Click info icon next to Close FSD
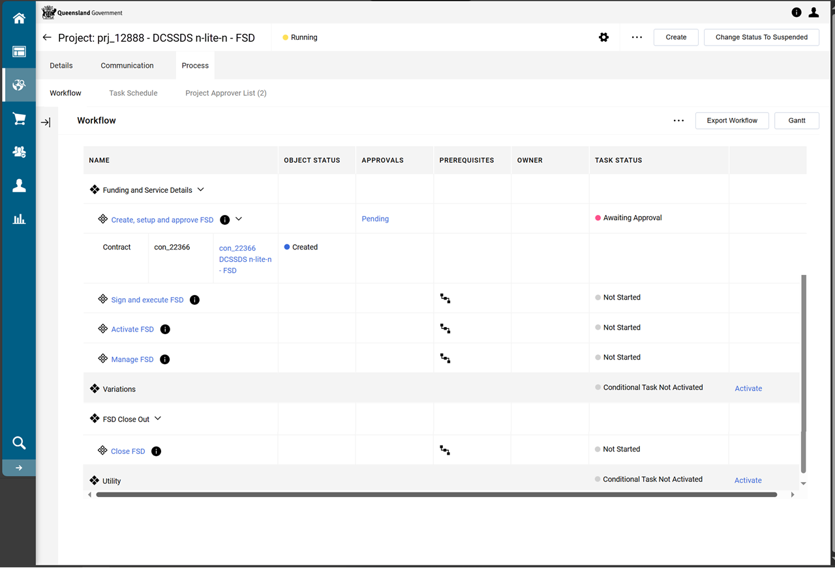The width and height of the screenshot is (835, 568). pos(156,451)
